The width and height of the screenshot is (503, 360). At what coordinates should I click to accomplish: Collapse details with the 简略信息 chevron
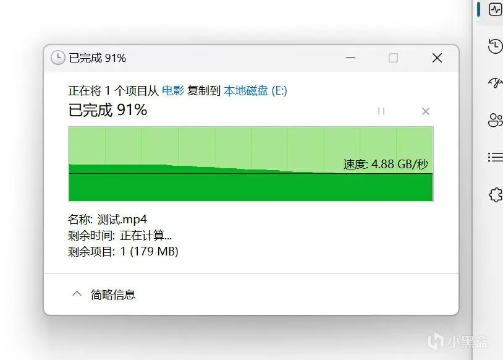[77, 294]
